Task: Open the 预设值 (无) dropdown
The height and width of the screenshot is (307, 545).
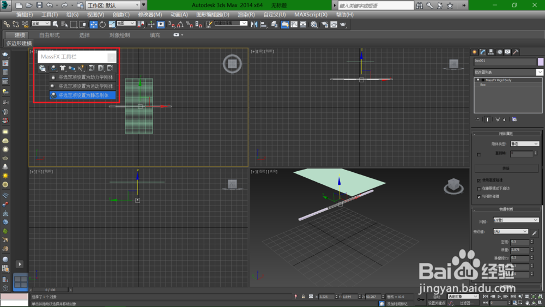Action: (511, 231)
